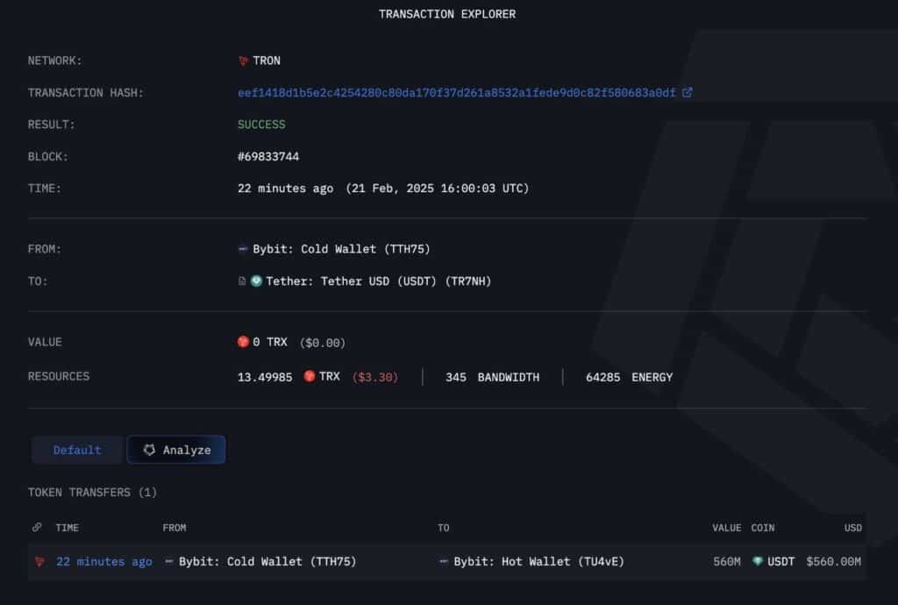This screenshot has height=605, width=898.
Task: Open Bybit: Hot Wallet (TU4vE) in the transfer row
Action: [539, 561]
